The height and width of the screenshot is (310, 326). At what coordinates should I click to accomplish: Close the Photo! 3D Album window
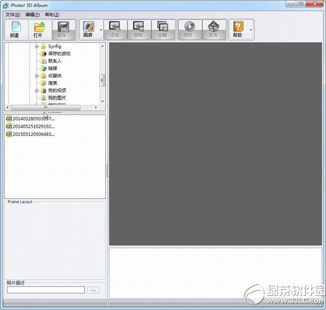click(314, 4)
